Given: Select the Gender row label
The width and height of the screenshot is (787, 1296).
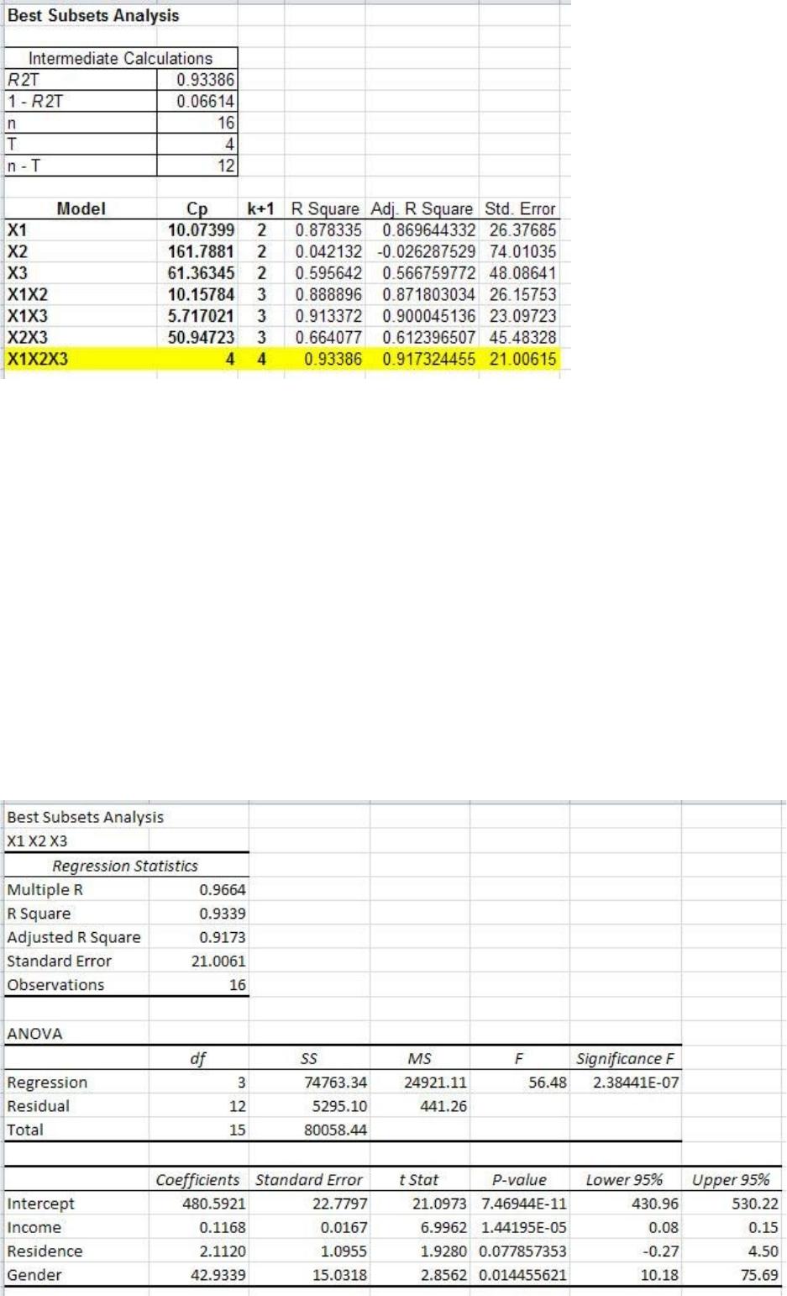Looking at the screenshot, I should tap(34, 1275).
